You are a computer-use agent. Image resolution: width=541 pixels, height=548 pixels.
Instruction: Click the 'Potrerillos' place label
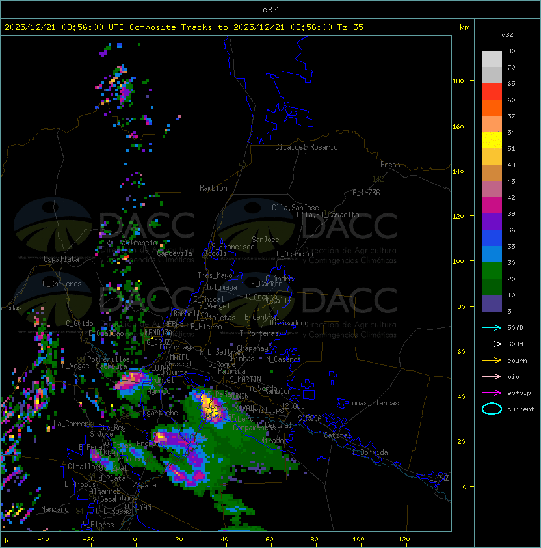109,359
